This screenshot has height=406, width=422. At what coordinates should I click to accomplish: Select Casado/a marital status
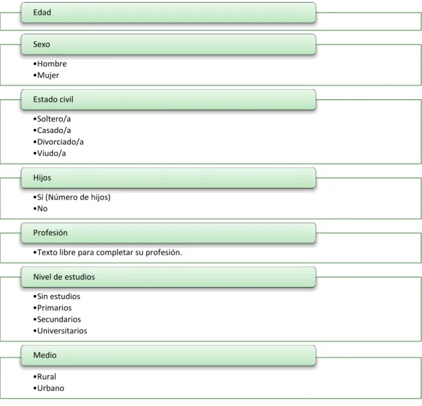(x=52, y=130)
